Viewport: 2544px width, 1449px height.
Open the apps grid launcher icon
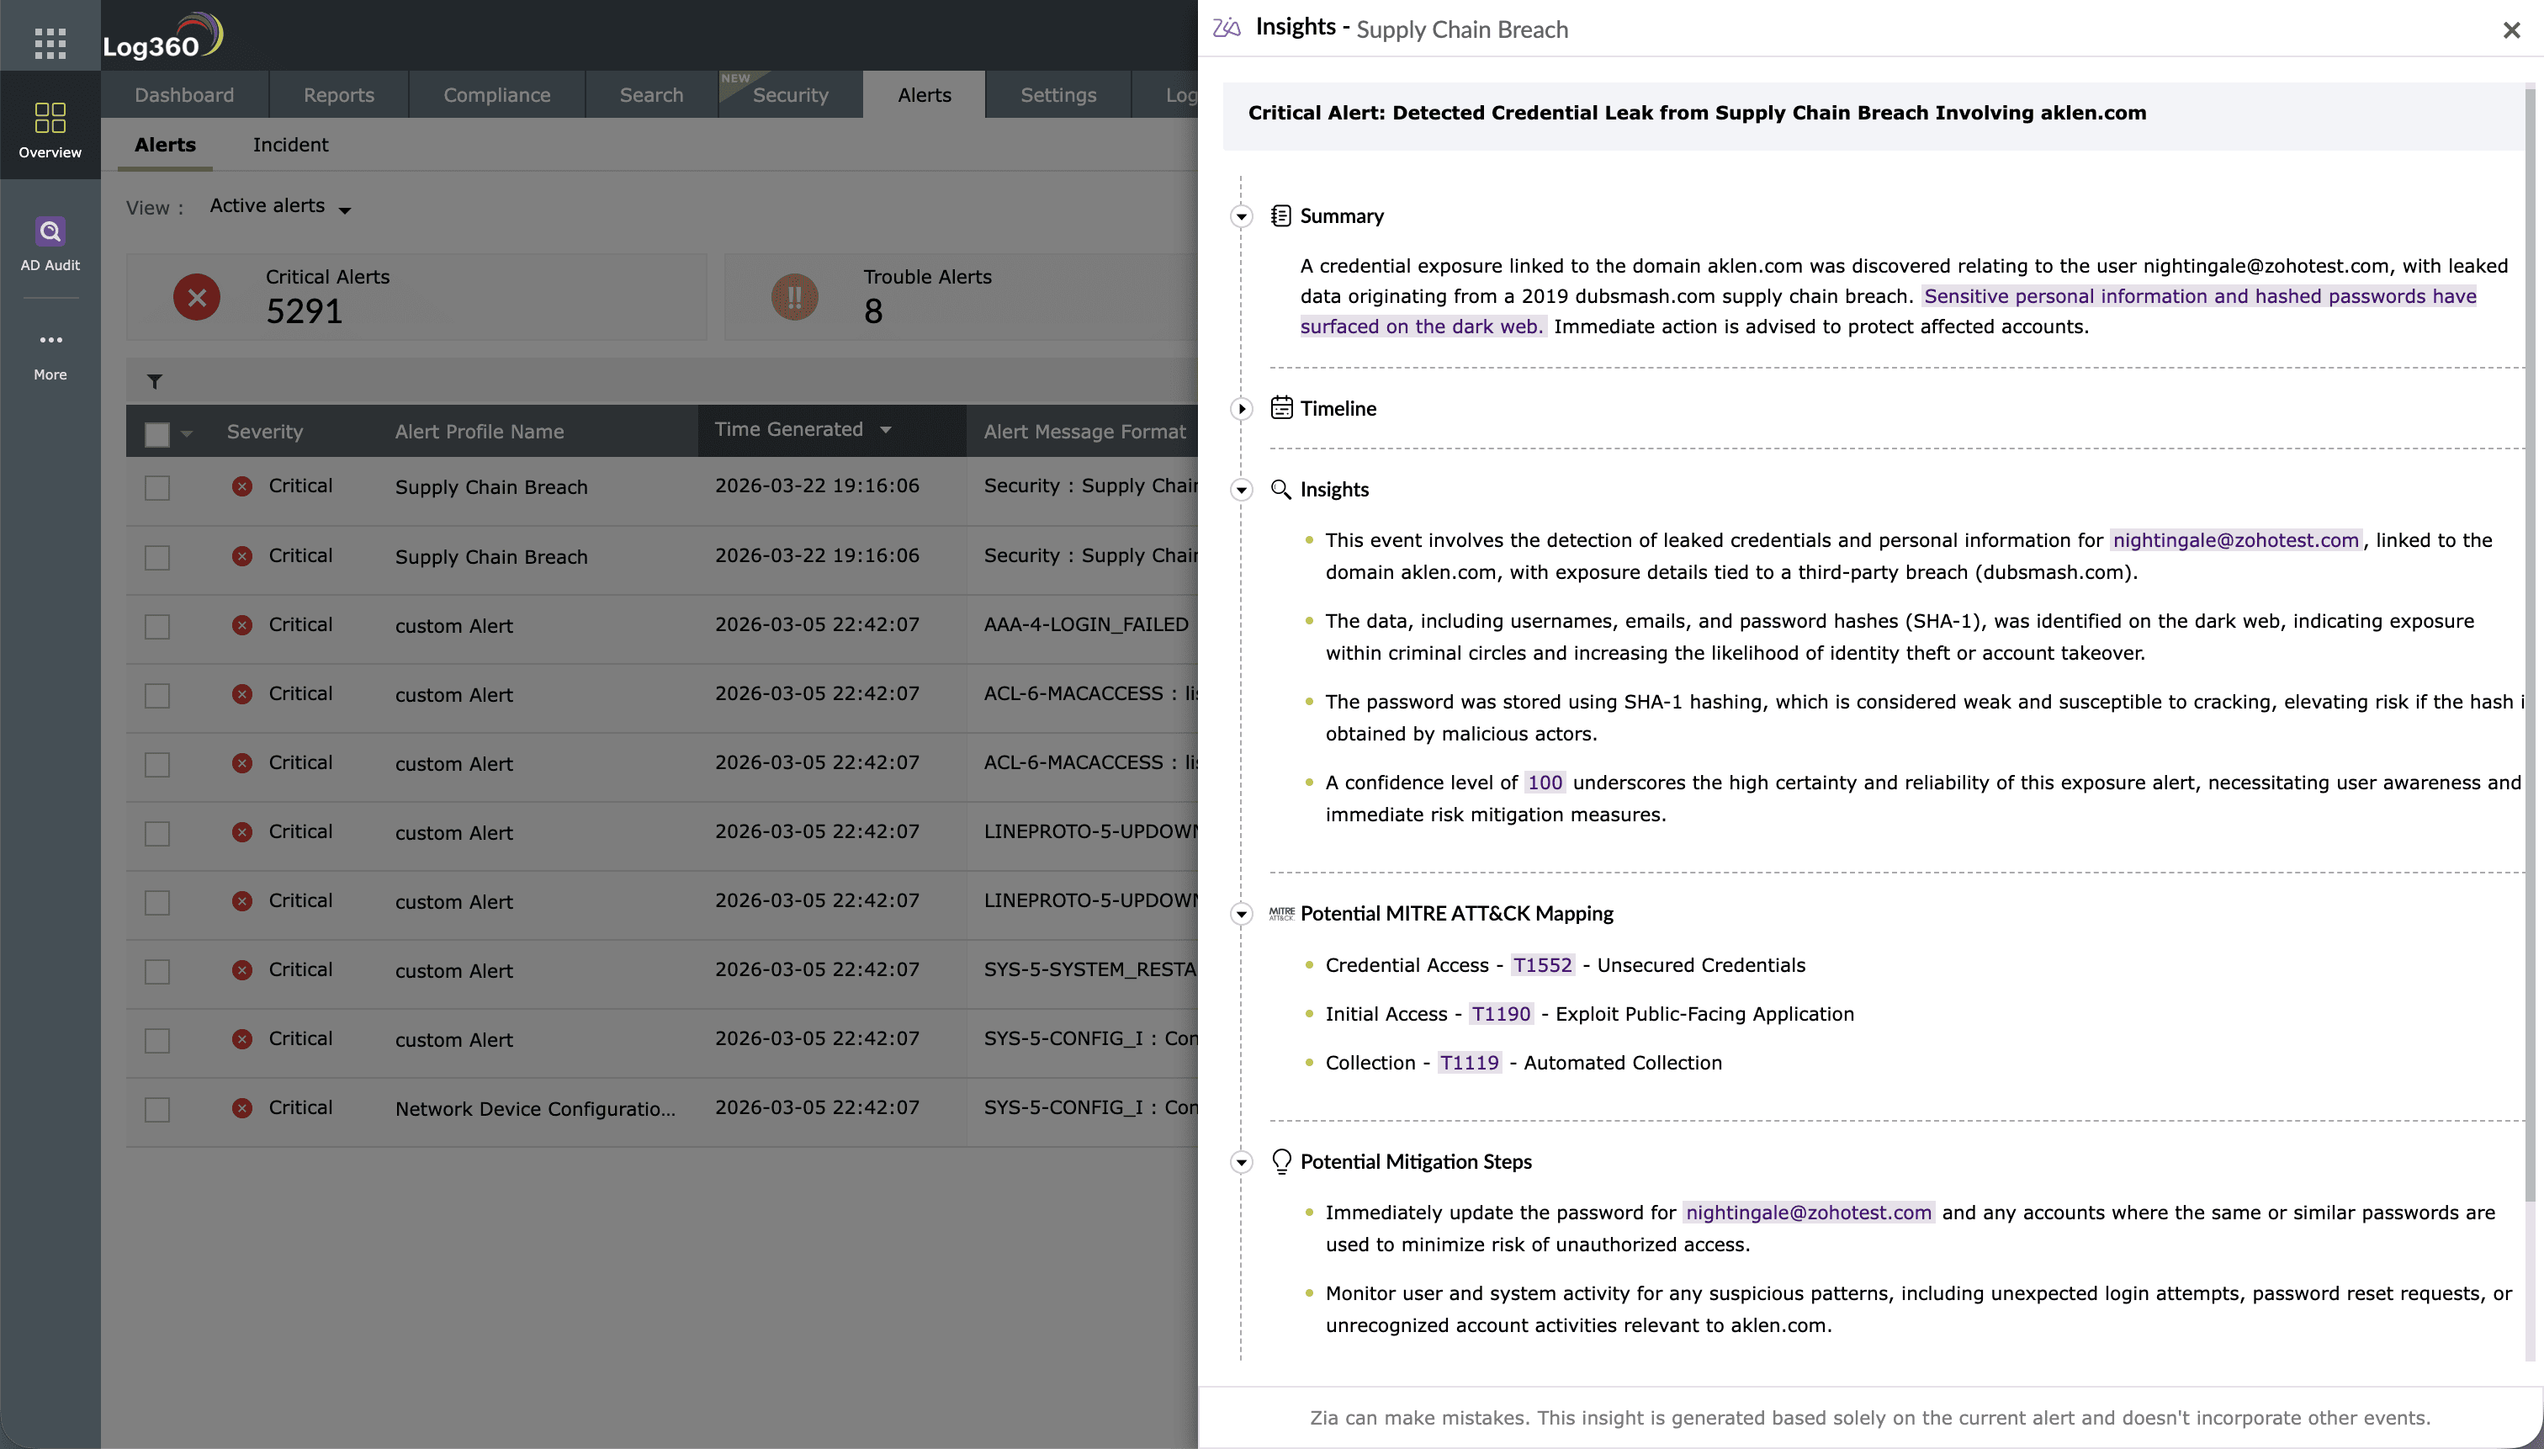coord(50,43)
